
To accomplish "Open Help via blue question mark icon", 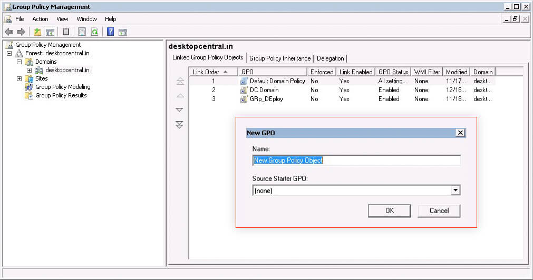I will [110, 32].
